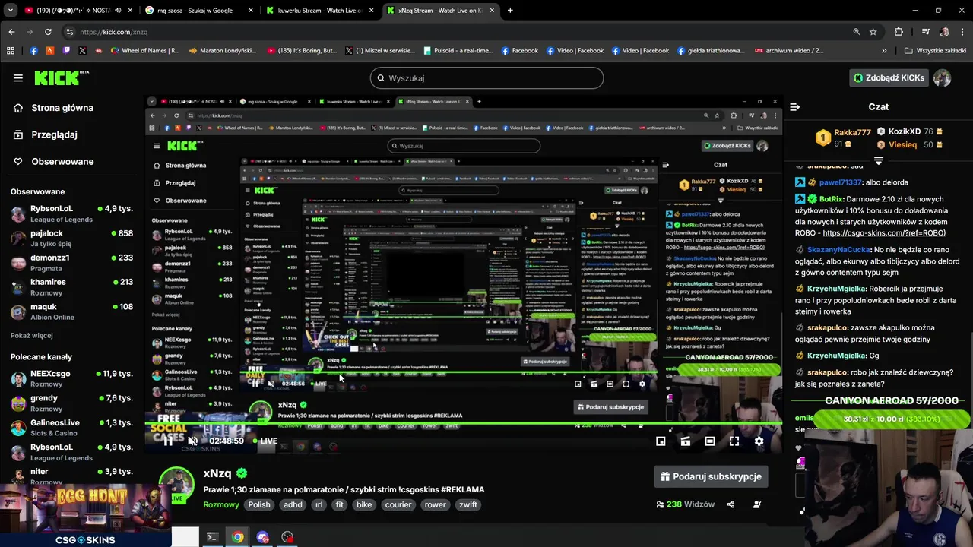Screen dimensions: 973x547
Task: Open Obserwowane in the sidebar
Action: tap(62, 161)
